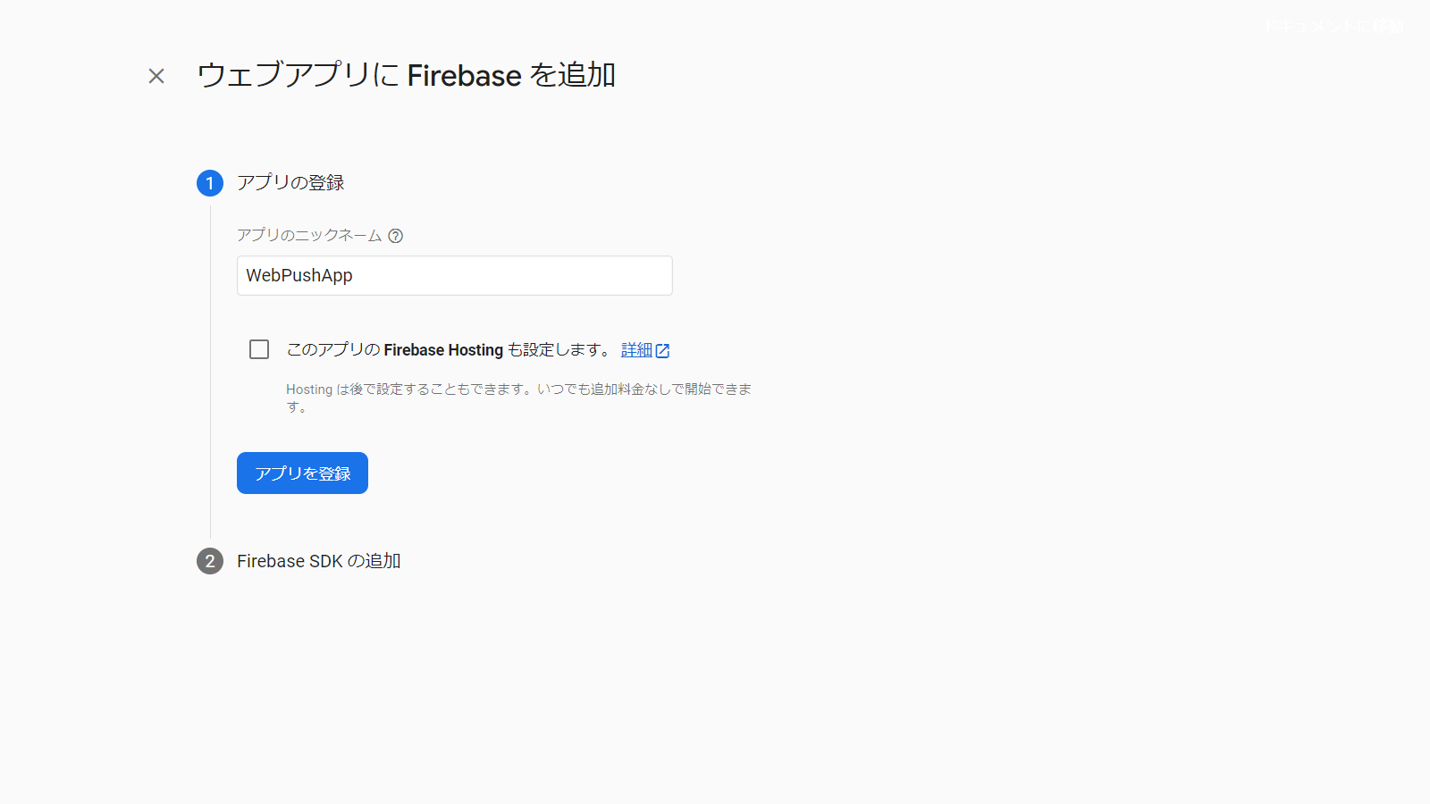Screen dimensions: 1430x804
Task: Click the page title ウェブアプリに Firebase を追加
Action: tap(406, 75)
